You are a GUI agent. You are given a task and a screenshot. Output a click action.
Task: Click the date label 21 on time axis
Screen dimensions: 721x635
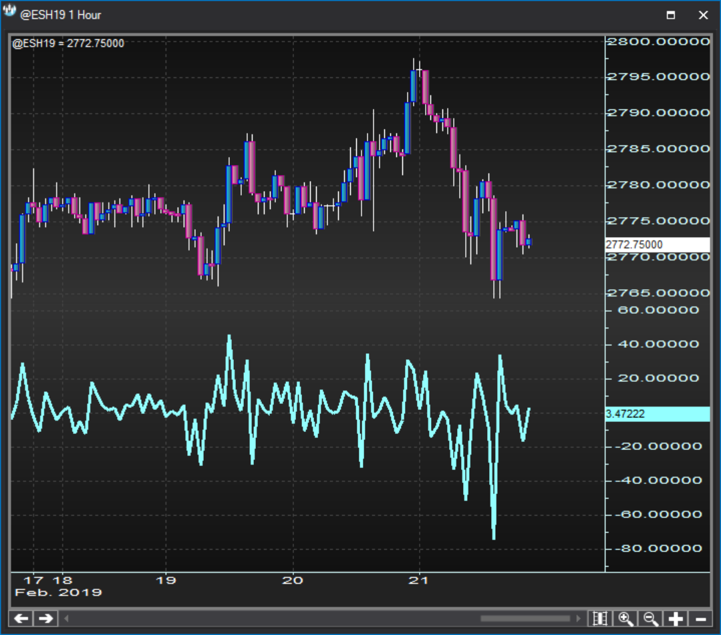click(x=418, y=580)
